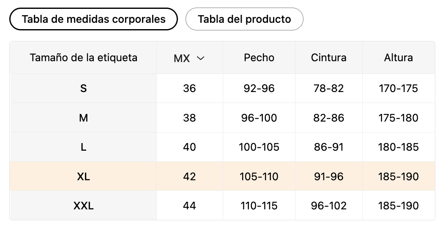448x233 pixels.
Task: Click the MX size 42 cell
Action: tap(189, 176)
